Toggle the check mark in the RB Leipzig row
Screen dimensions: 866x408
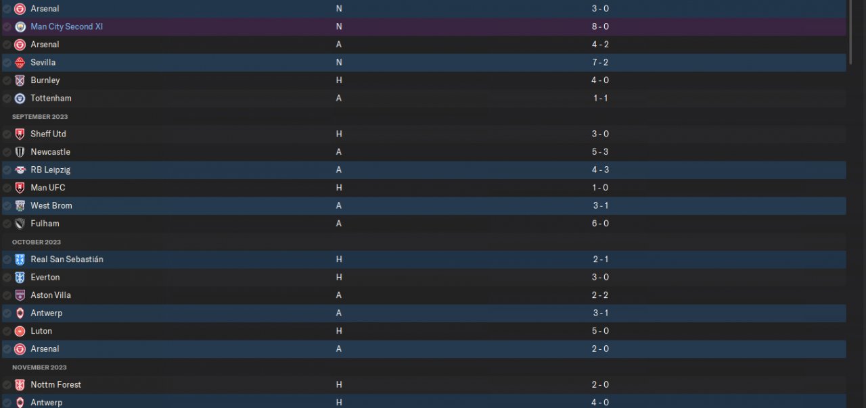tap(7, 170)
